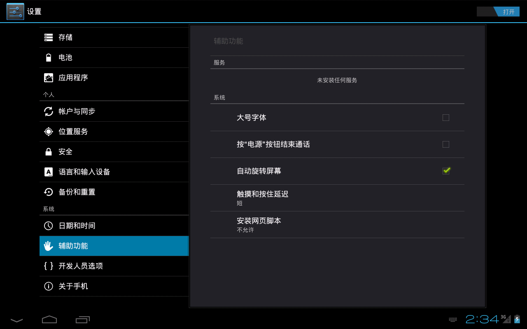Tap the info icon beside 关于手机
Screen dimensions: 527x329
tap(49, 286)
